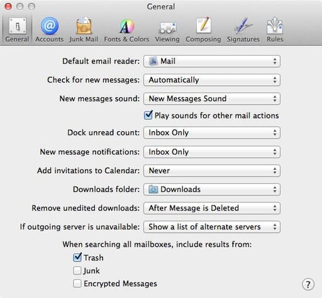This screenshot has width=322, height=298.
Task: Open Remove unedited downloads dropdown
Action: 212,208
